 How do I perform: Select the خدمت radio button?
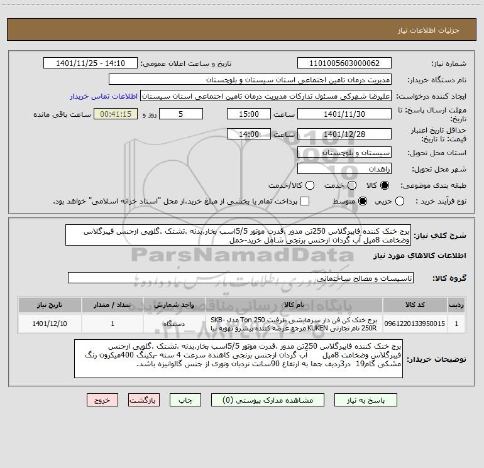tap(352, 185)
